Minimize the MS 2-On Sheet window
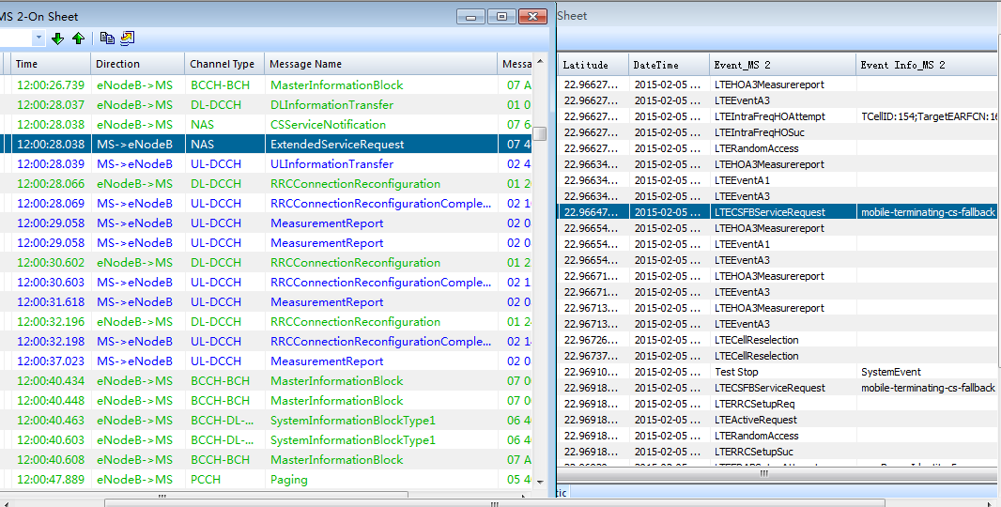Image resolution: width=1001 pixels, height=507 pixels. [471, 17]
